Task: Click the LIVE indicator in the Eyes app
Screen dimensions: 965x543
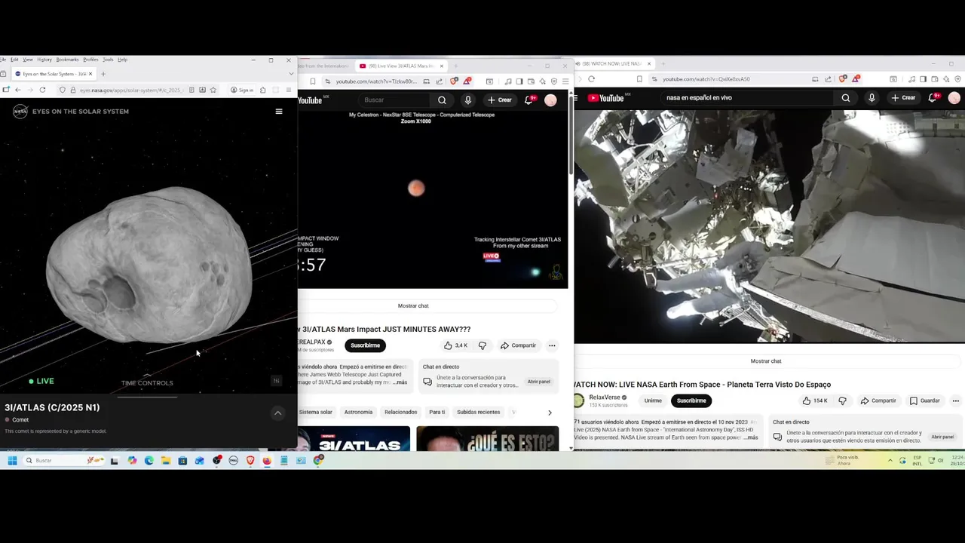Action: click(41, 381)
